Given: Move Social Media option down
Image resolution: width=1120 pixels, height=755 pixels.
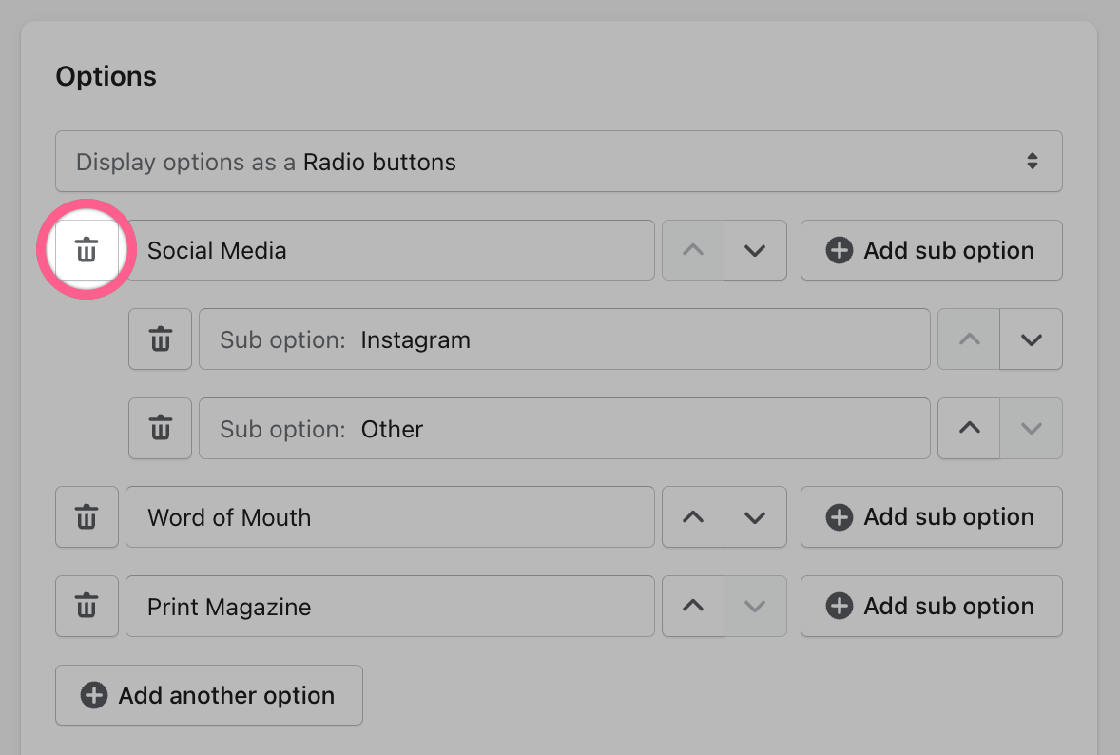Looking at the screenshot, I should coord(755,251).
